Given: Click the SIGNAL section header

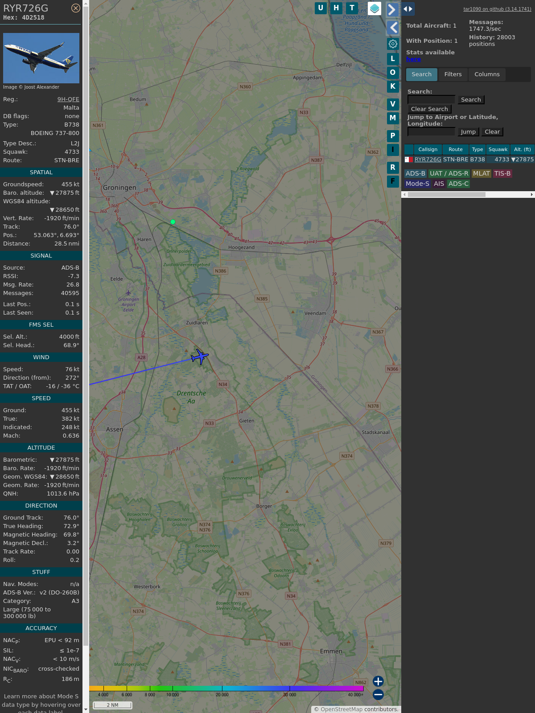Looking at the screenshot, I should 41,256.
